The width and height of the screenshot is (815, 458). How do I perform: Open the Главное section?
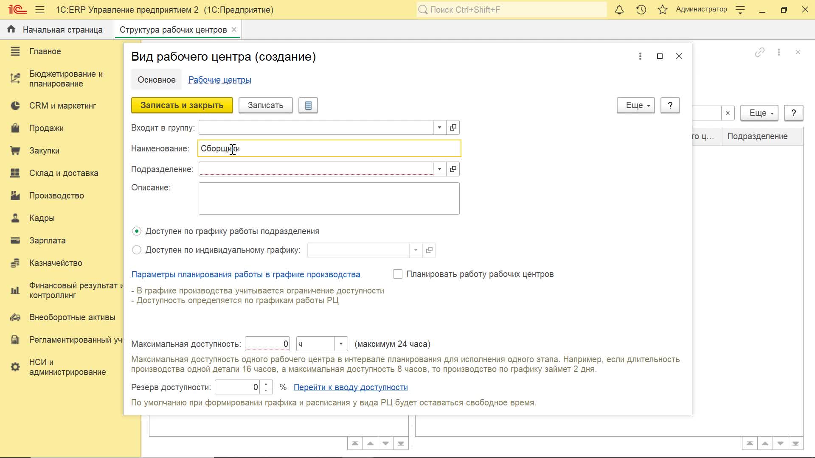click(x=45, y=51)
